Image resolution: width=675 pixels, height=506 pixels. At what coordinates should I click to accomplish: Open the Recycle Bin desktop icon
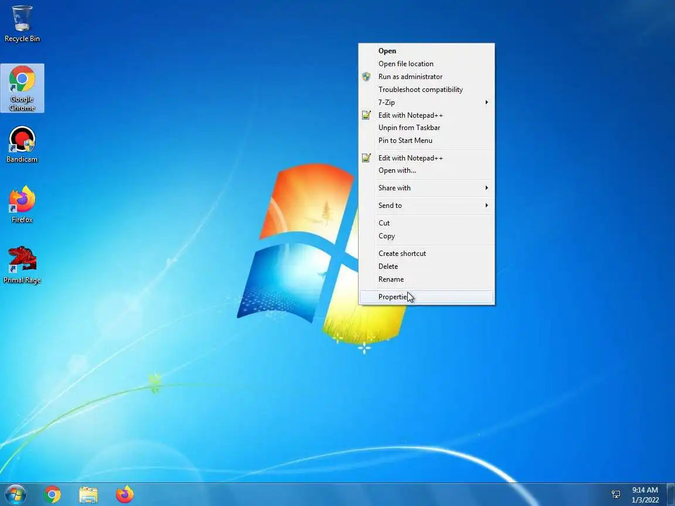pos(22,23)
